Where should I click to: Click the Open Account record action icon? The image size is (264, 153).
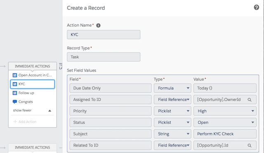click(15, 75)
